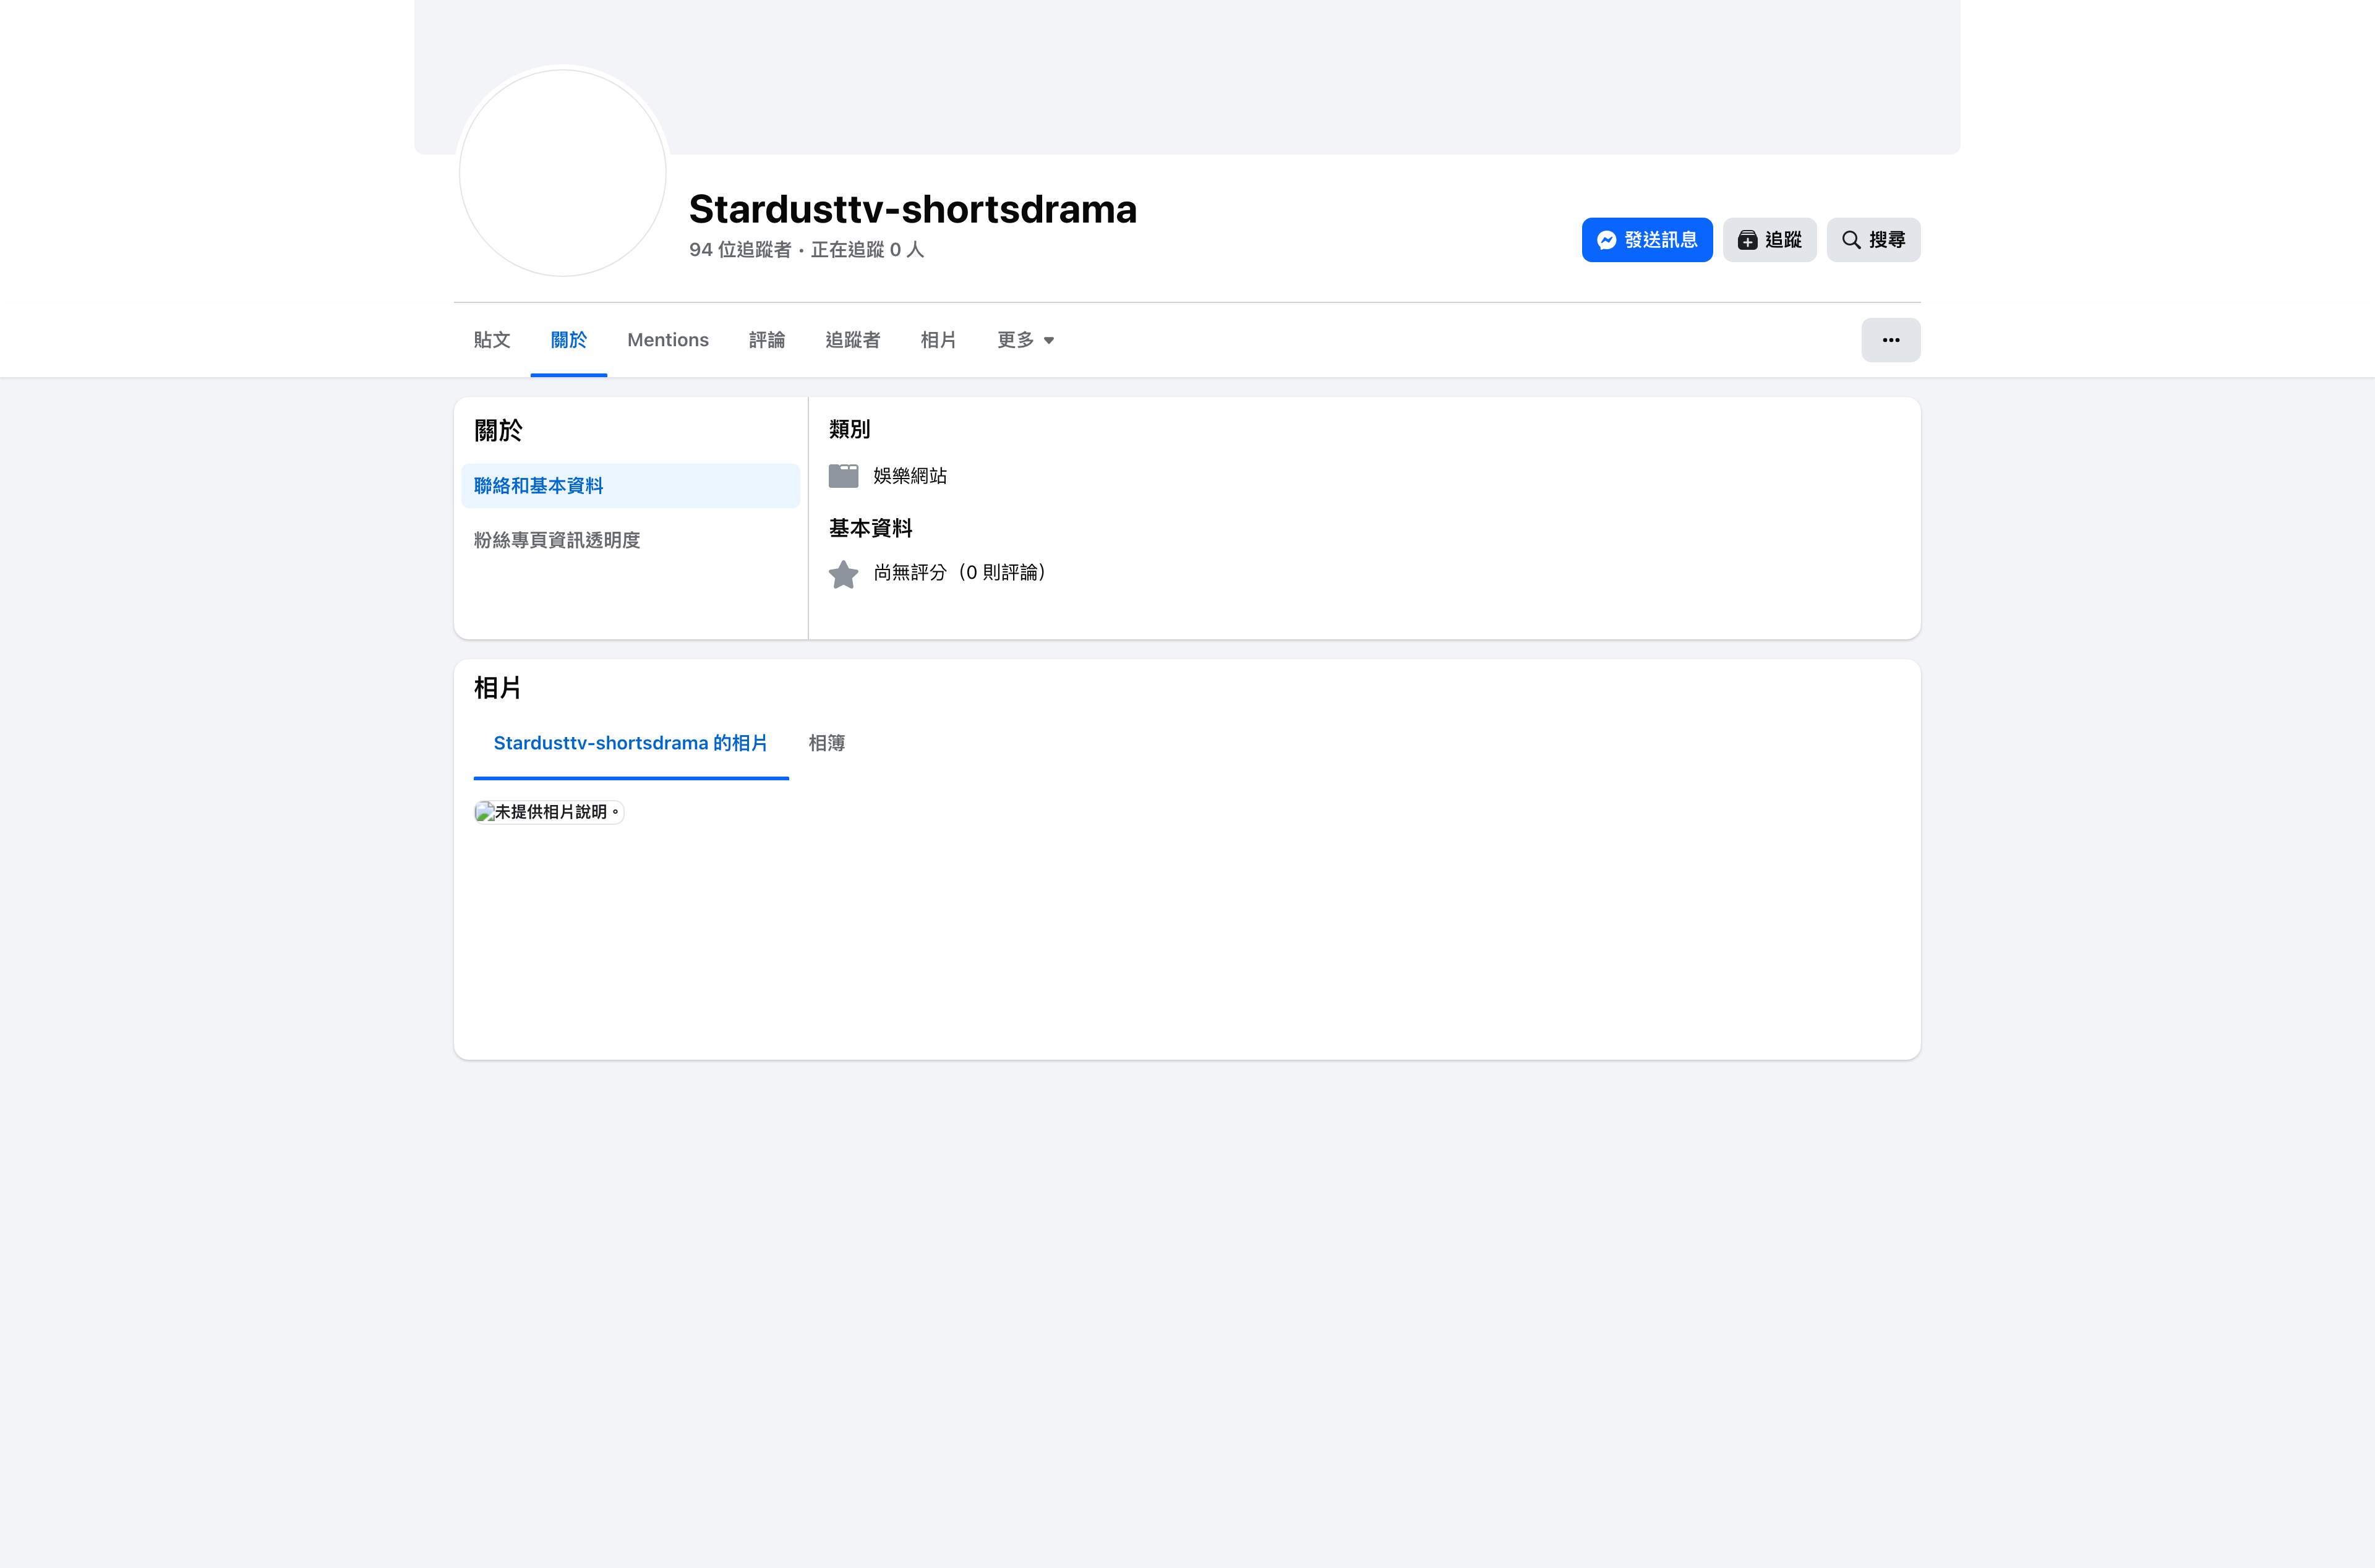Select 粉絲專頁資訊透明度 in sidebar
The image size is (2375, 1568).
point(557,540)
